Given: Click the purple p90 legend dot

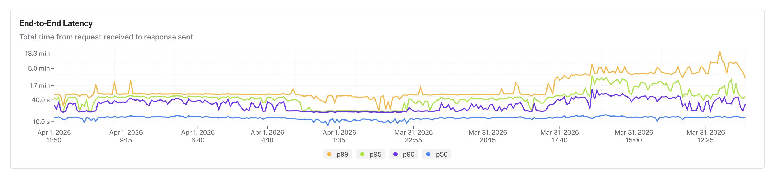Looking at the screenshot, I should 395,154.
